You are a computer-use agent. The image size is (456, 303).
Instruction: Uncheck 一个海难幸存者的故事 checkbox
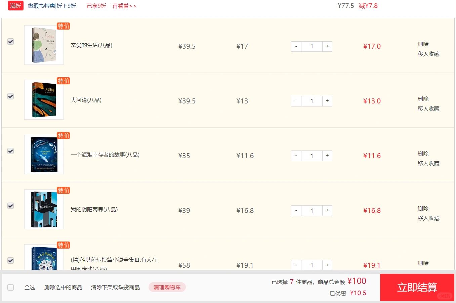(x=11, y=151)
